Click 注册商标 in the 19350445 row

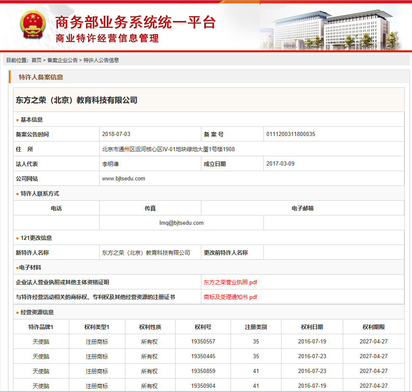(x=97, y=356)
